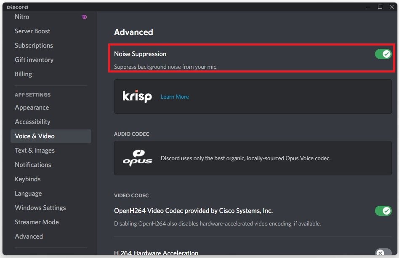Switch to Appearance settings
399x258 pixels.
pyautogui.click(x=51, y=107)
